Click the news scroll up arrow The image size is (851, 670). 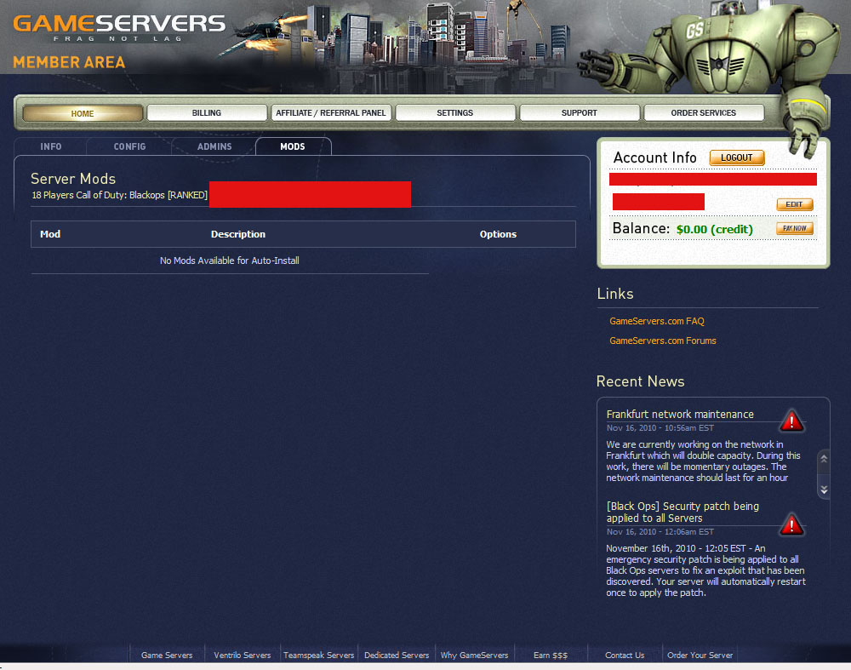pyautogui.click(x=824, y=459)
